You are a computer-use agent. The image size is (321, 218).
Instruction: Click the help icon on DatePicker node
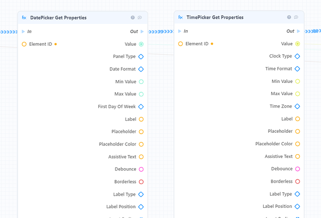pyautogui.click(x=133, y=18)
